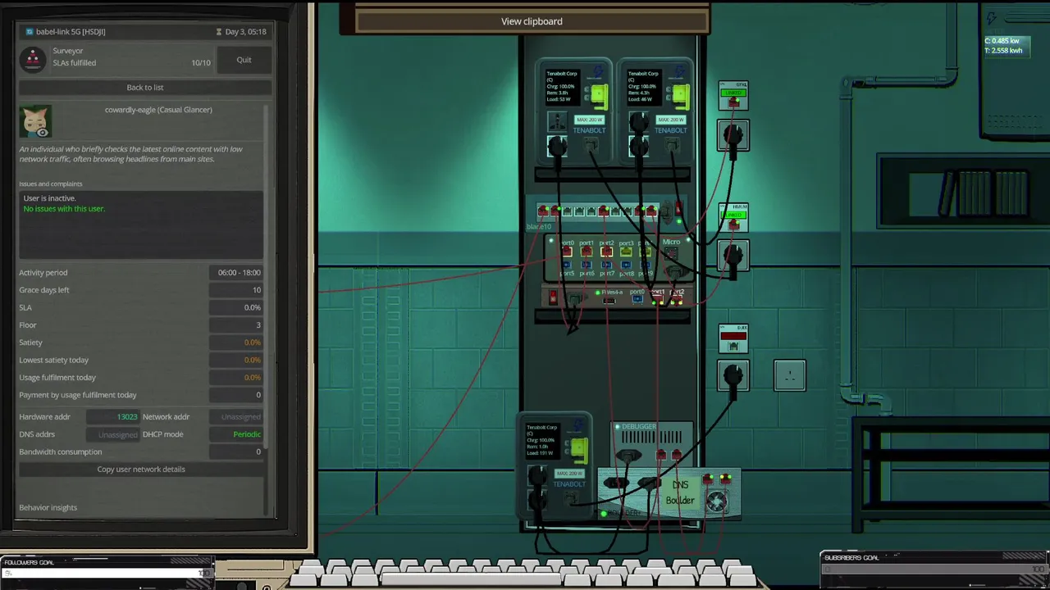Toggle the top-left Tenabolt yellow switch

pos(598,97)
